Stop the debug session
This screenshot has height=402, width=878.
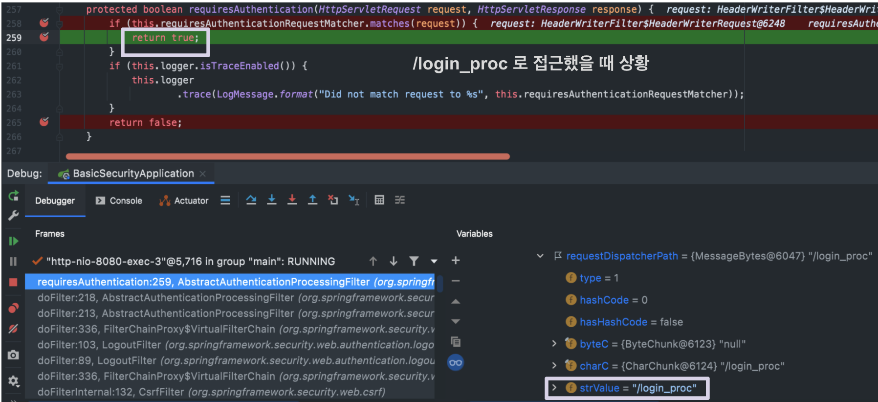[14, 282]
